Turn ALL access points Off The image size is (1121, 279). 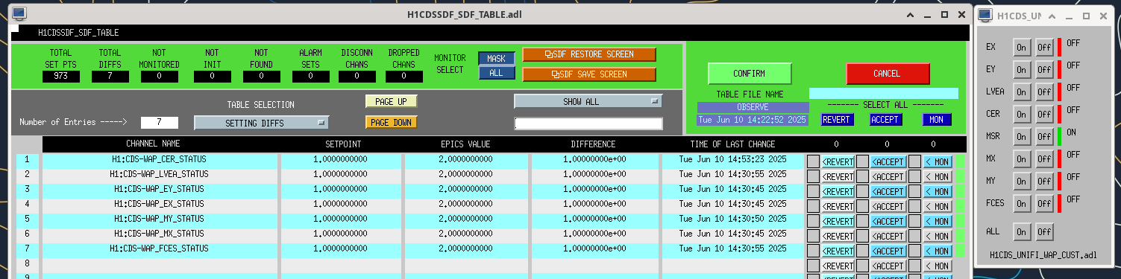click(1044, 232)
